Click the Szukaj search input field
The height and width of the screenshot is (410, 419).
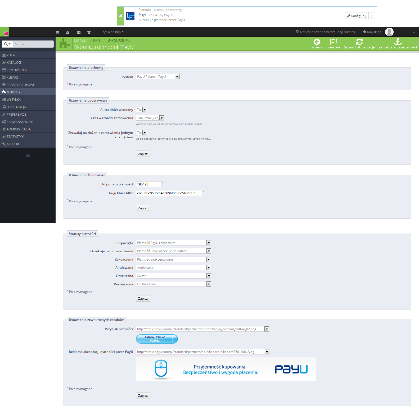(33, 44)
